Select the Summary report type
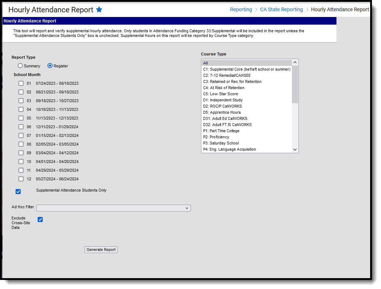The image size is (381, 289). tap(20, 66)
